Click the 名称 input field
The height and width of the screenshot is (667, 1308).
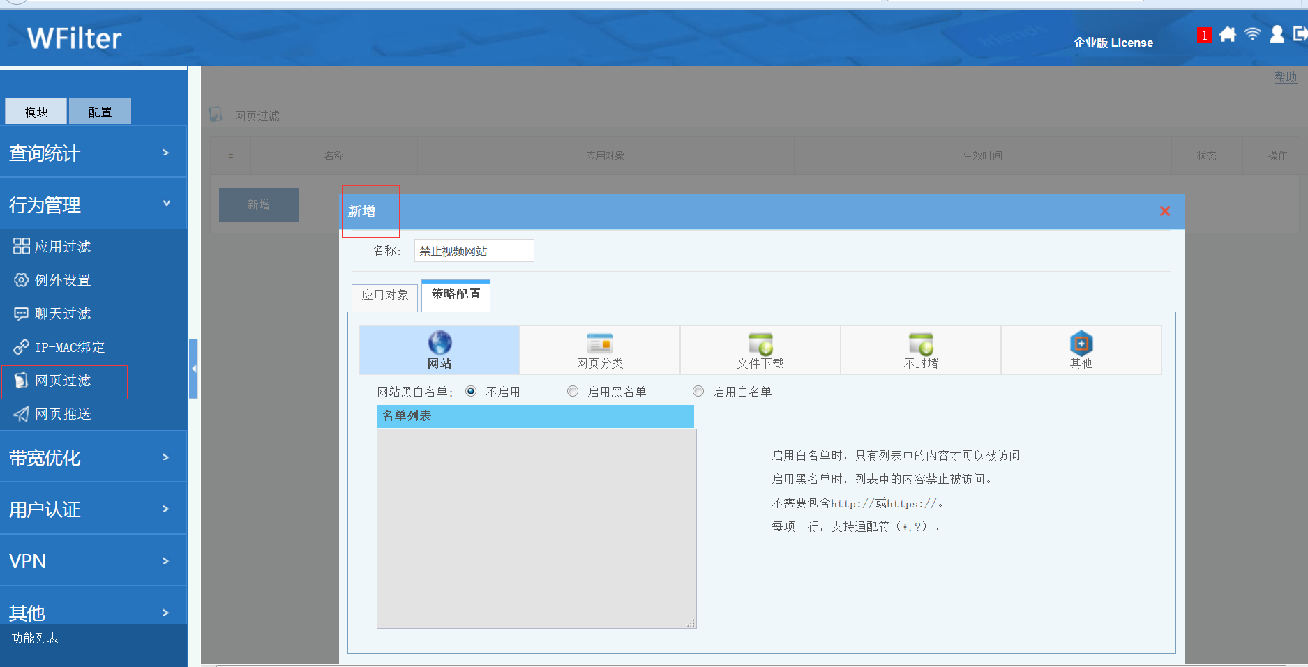point(474,251)
